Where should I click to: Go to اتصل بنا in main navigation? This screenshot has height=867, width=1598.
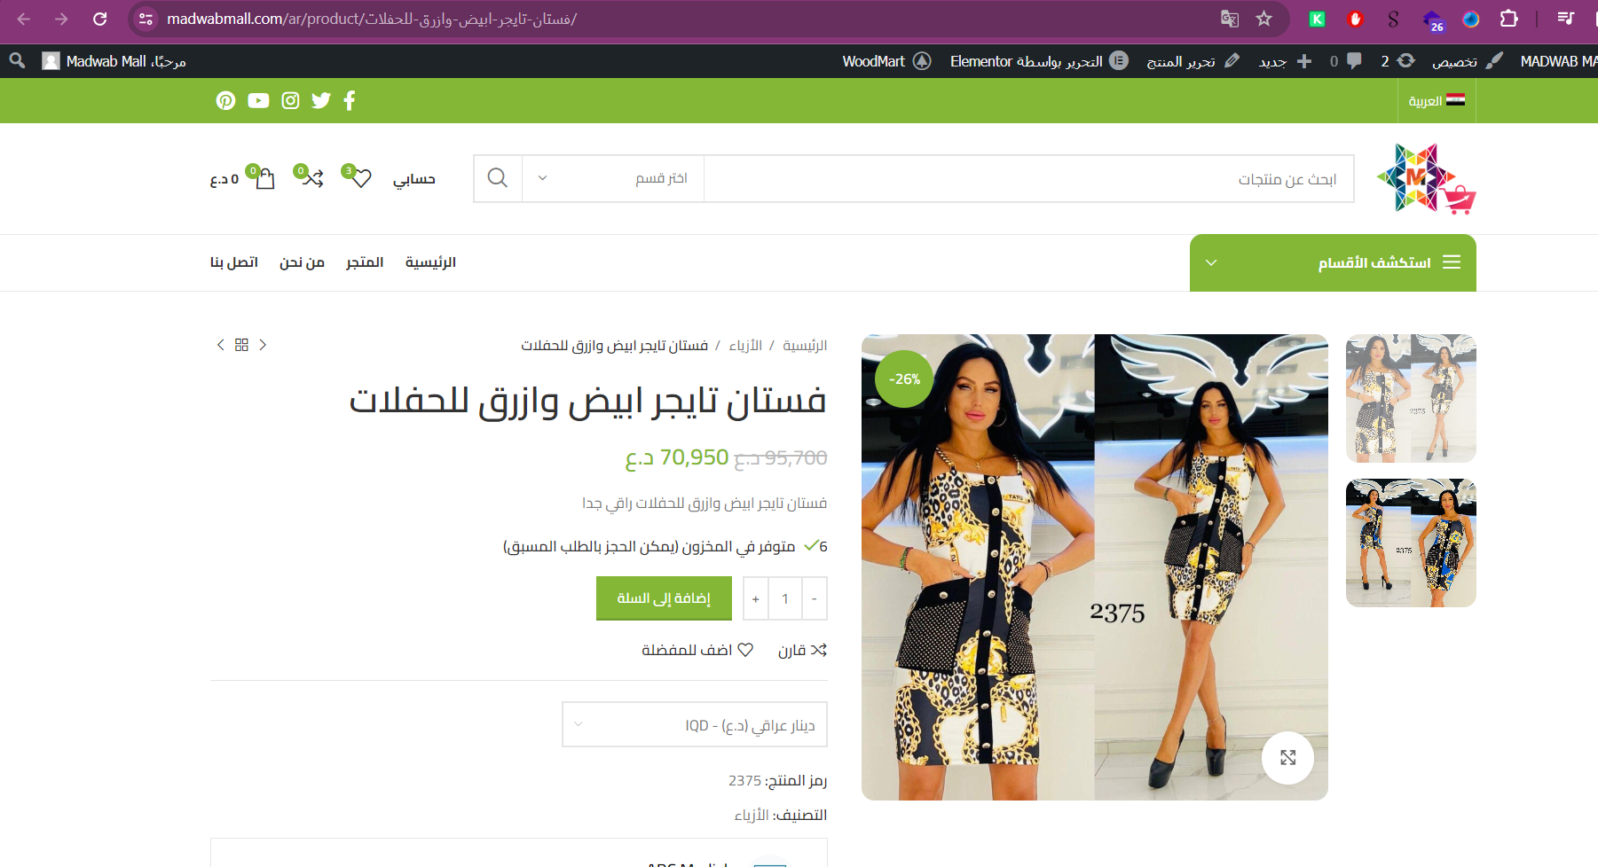(234, 262)
